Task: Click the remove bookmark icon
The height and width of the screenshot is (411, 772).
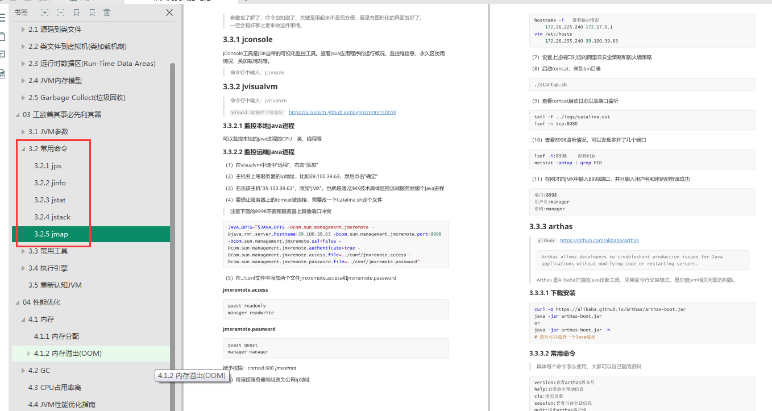Action: pyautogui.click(x=92, y=13)
